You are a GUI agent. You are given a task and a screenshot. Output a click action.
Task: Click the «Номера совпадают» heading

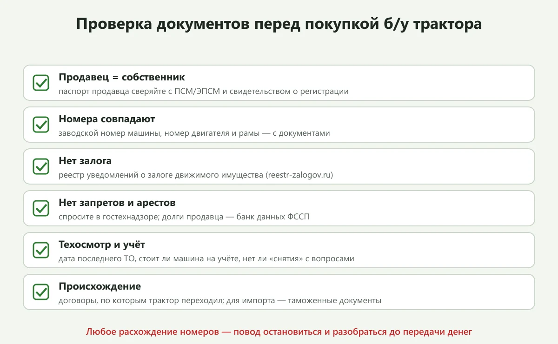[x=107, y=119]
